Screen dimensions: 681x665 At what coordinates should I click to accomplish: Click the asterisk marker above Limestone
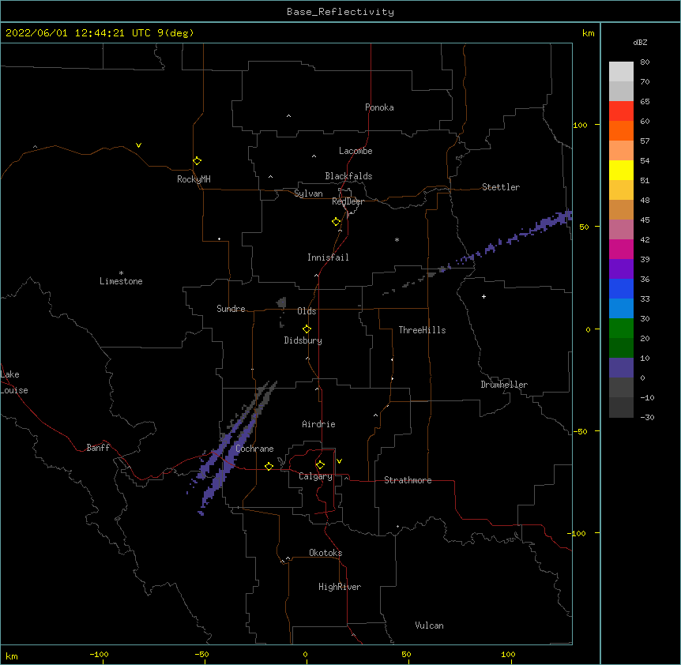[121, 273]
